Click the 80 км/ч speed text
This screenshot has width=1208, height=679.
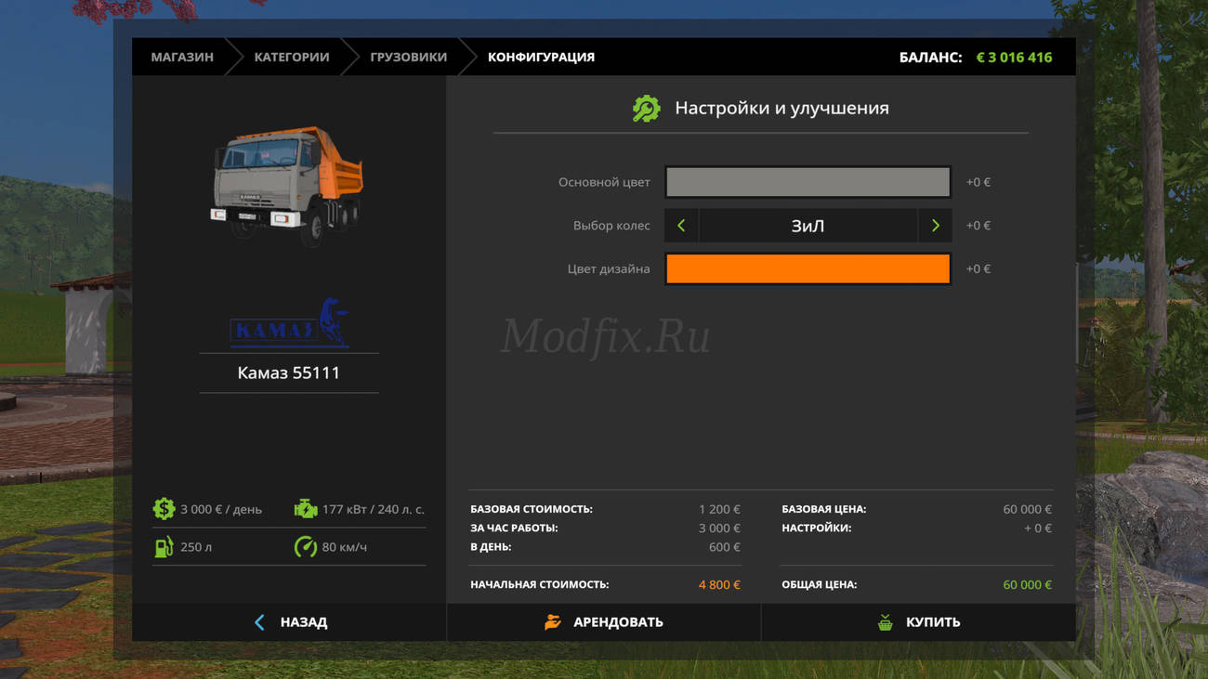pos(344,547)
